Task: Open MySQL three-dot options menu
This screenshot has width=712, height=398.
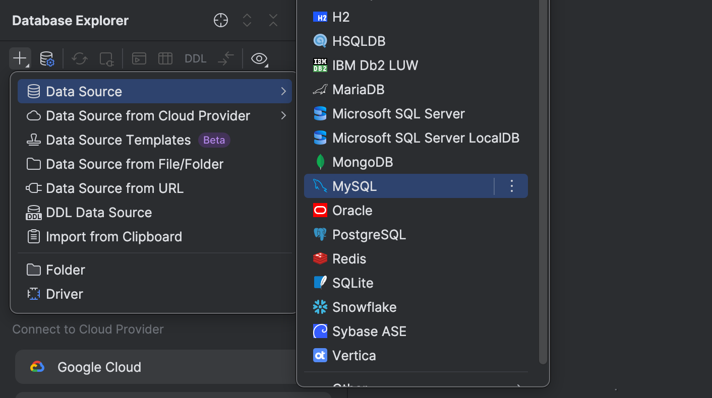Action: click(512, 186)
